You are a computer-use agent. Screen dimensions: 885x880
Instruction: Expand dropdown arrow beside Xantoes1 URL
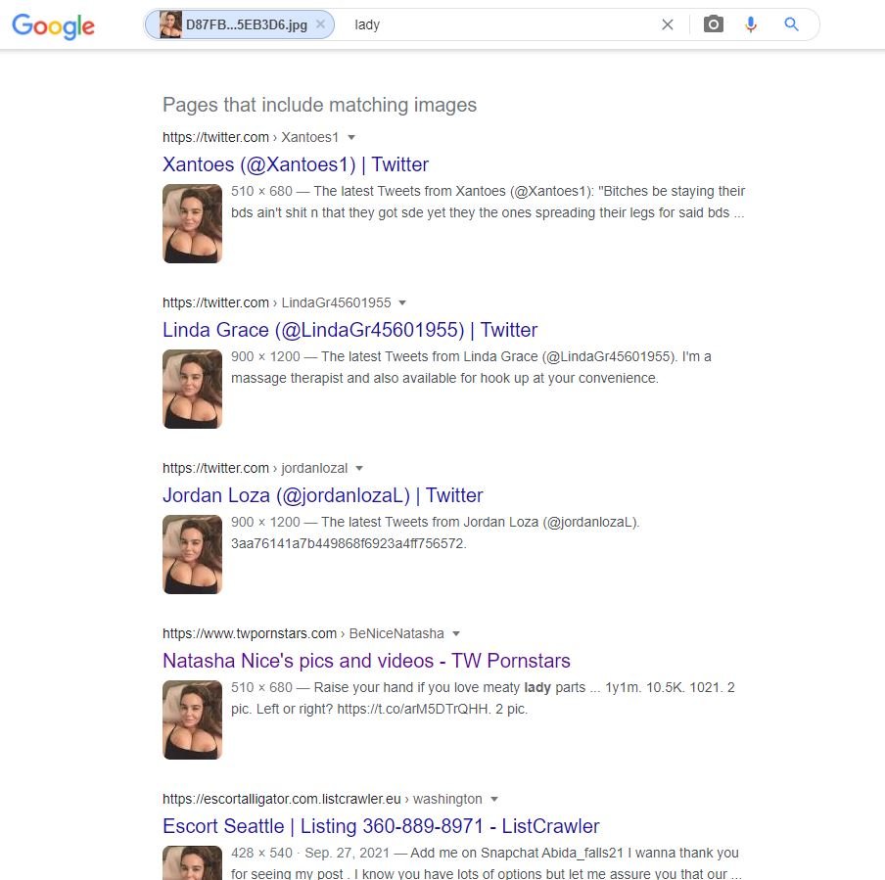click(351, 137)
